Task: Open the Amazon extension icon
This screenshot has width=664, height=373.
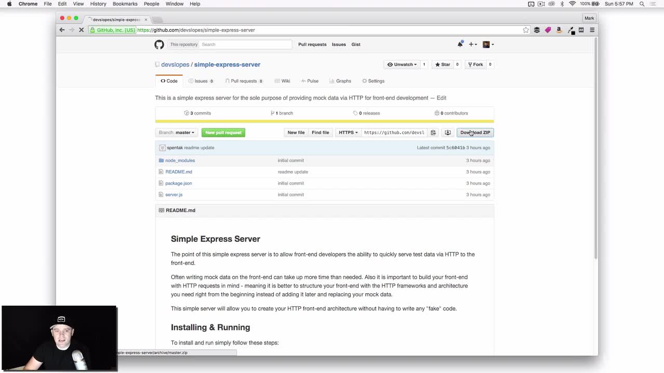Action: (559, 30)
